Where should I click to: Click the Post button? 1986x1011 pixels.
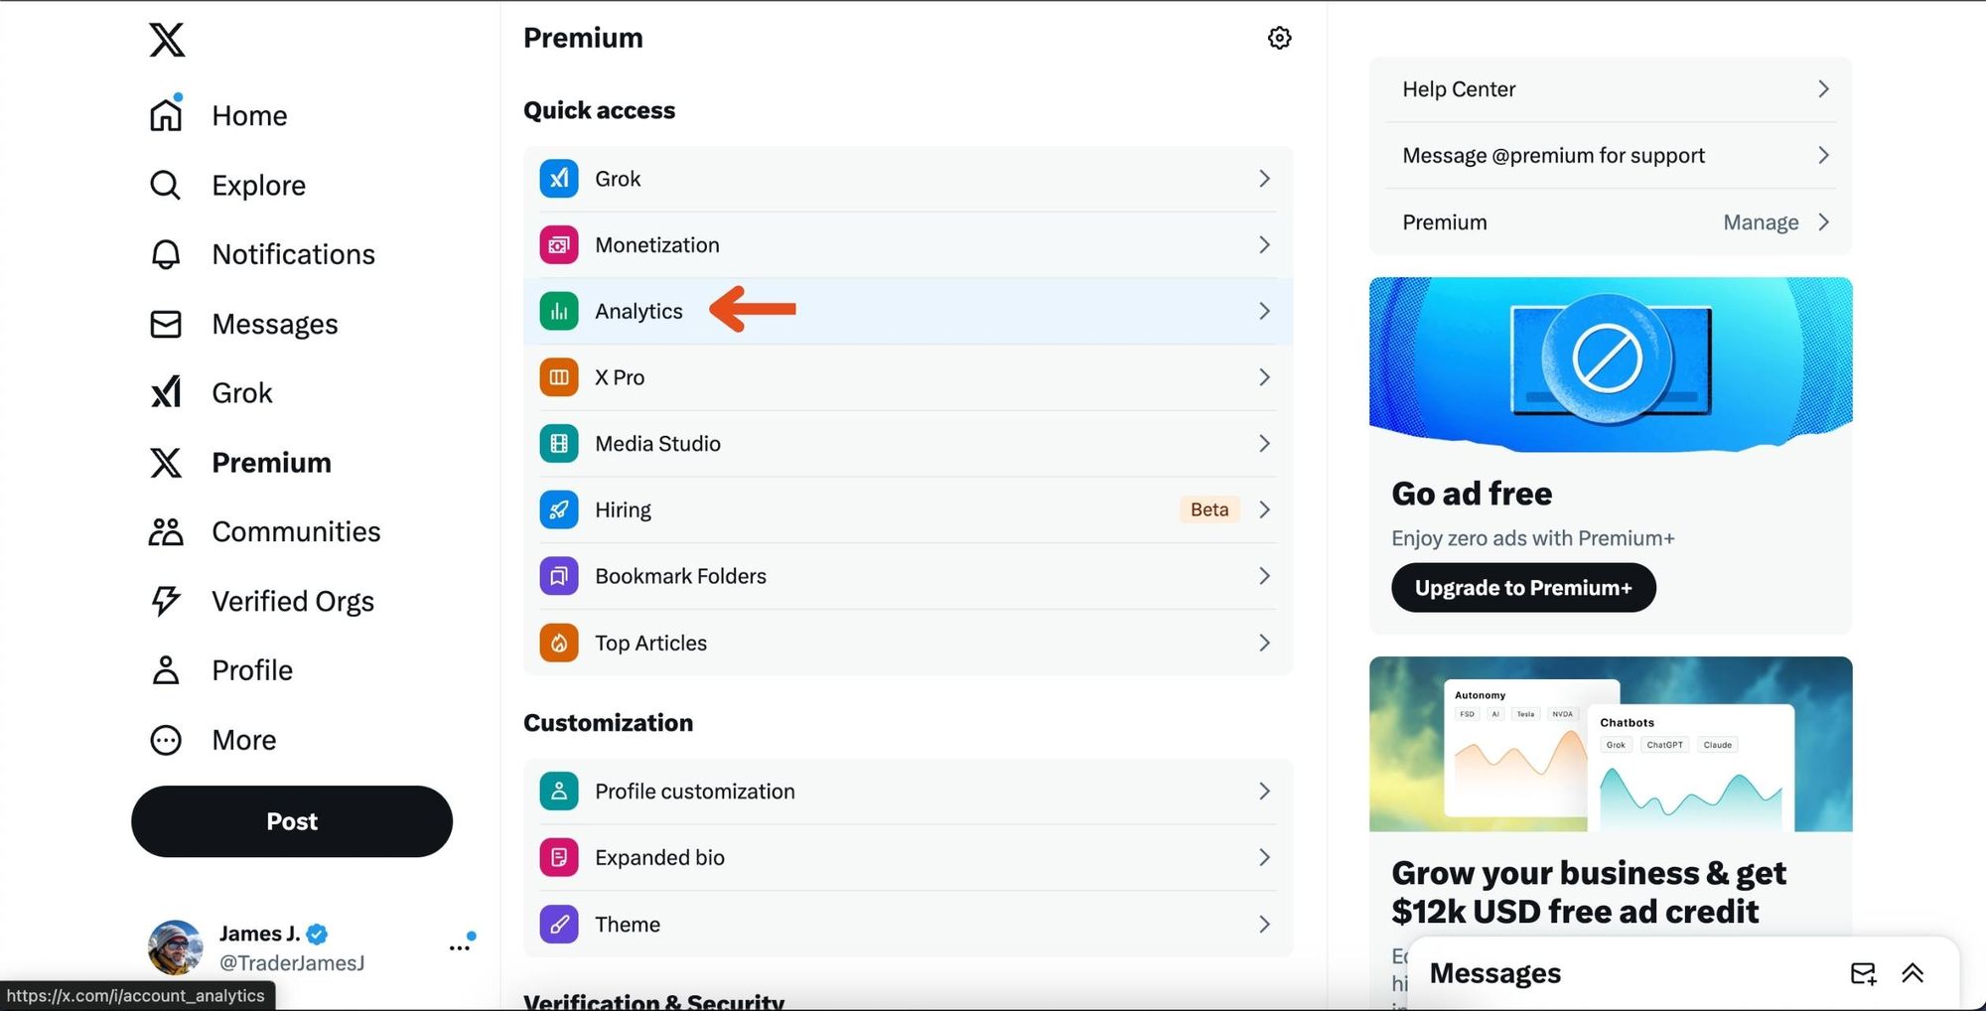click(x=291, y=821)
